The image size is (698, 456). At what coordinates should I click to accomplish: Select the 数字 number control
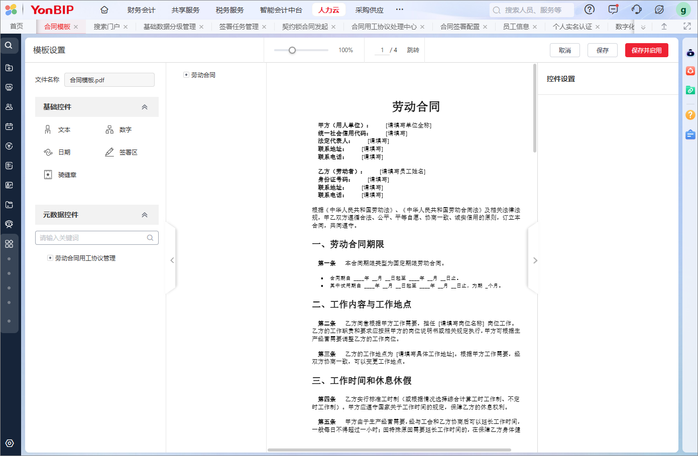tap(119, 130)
